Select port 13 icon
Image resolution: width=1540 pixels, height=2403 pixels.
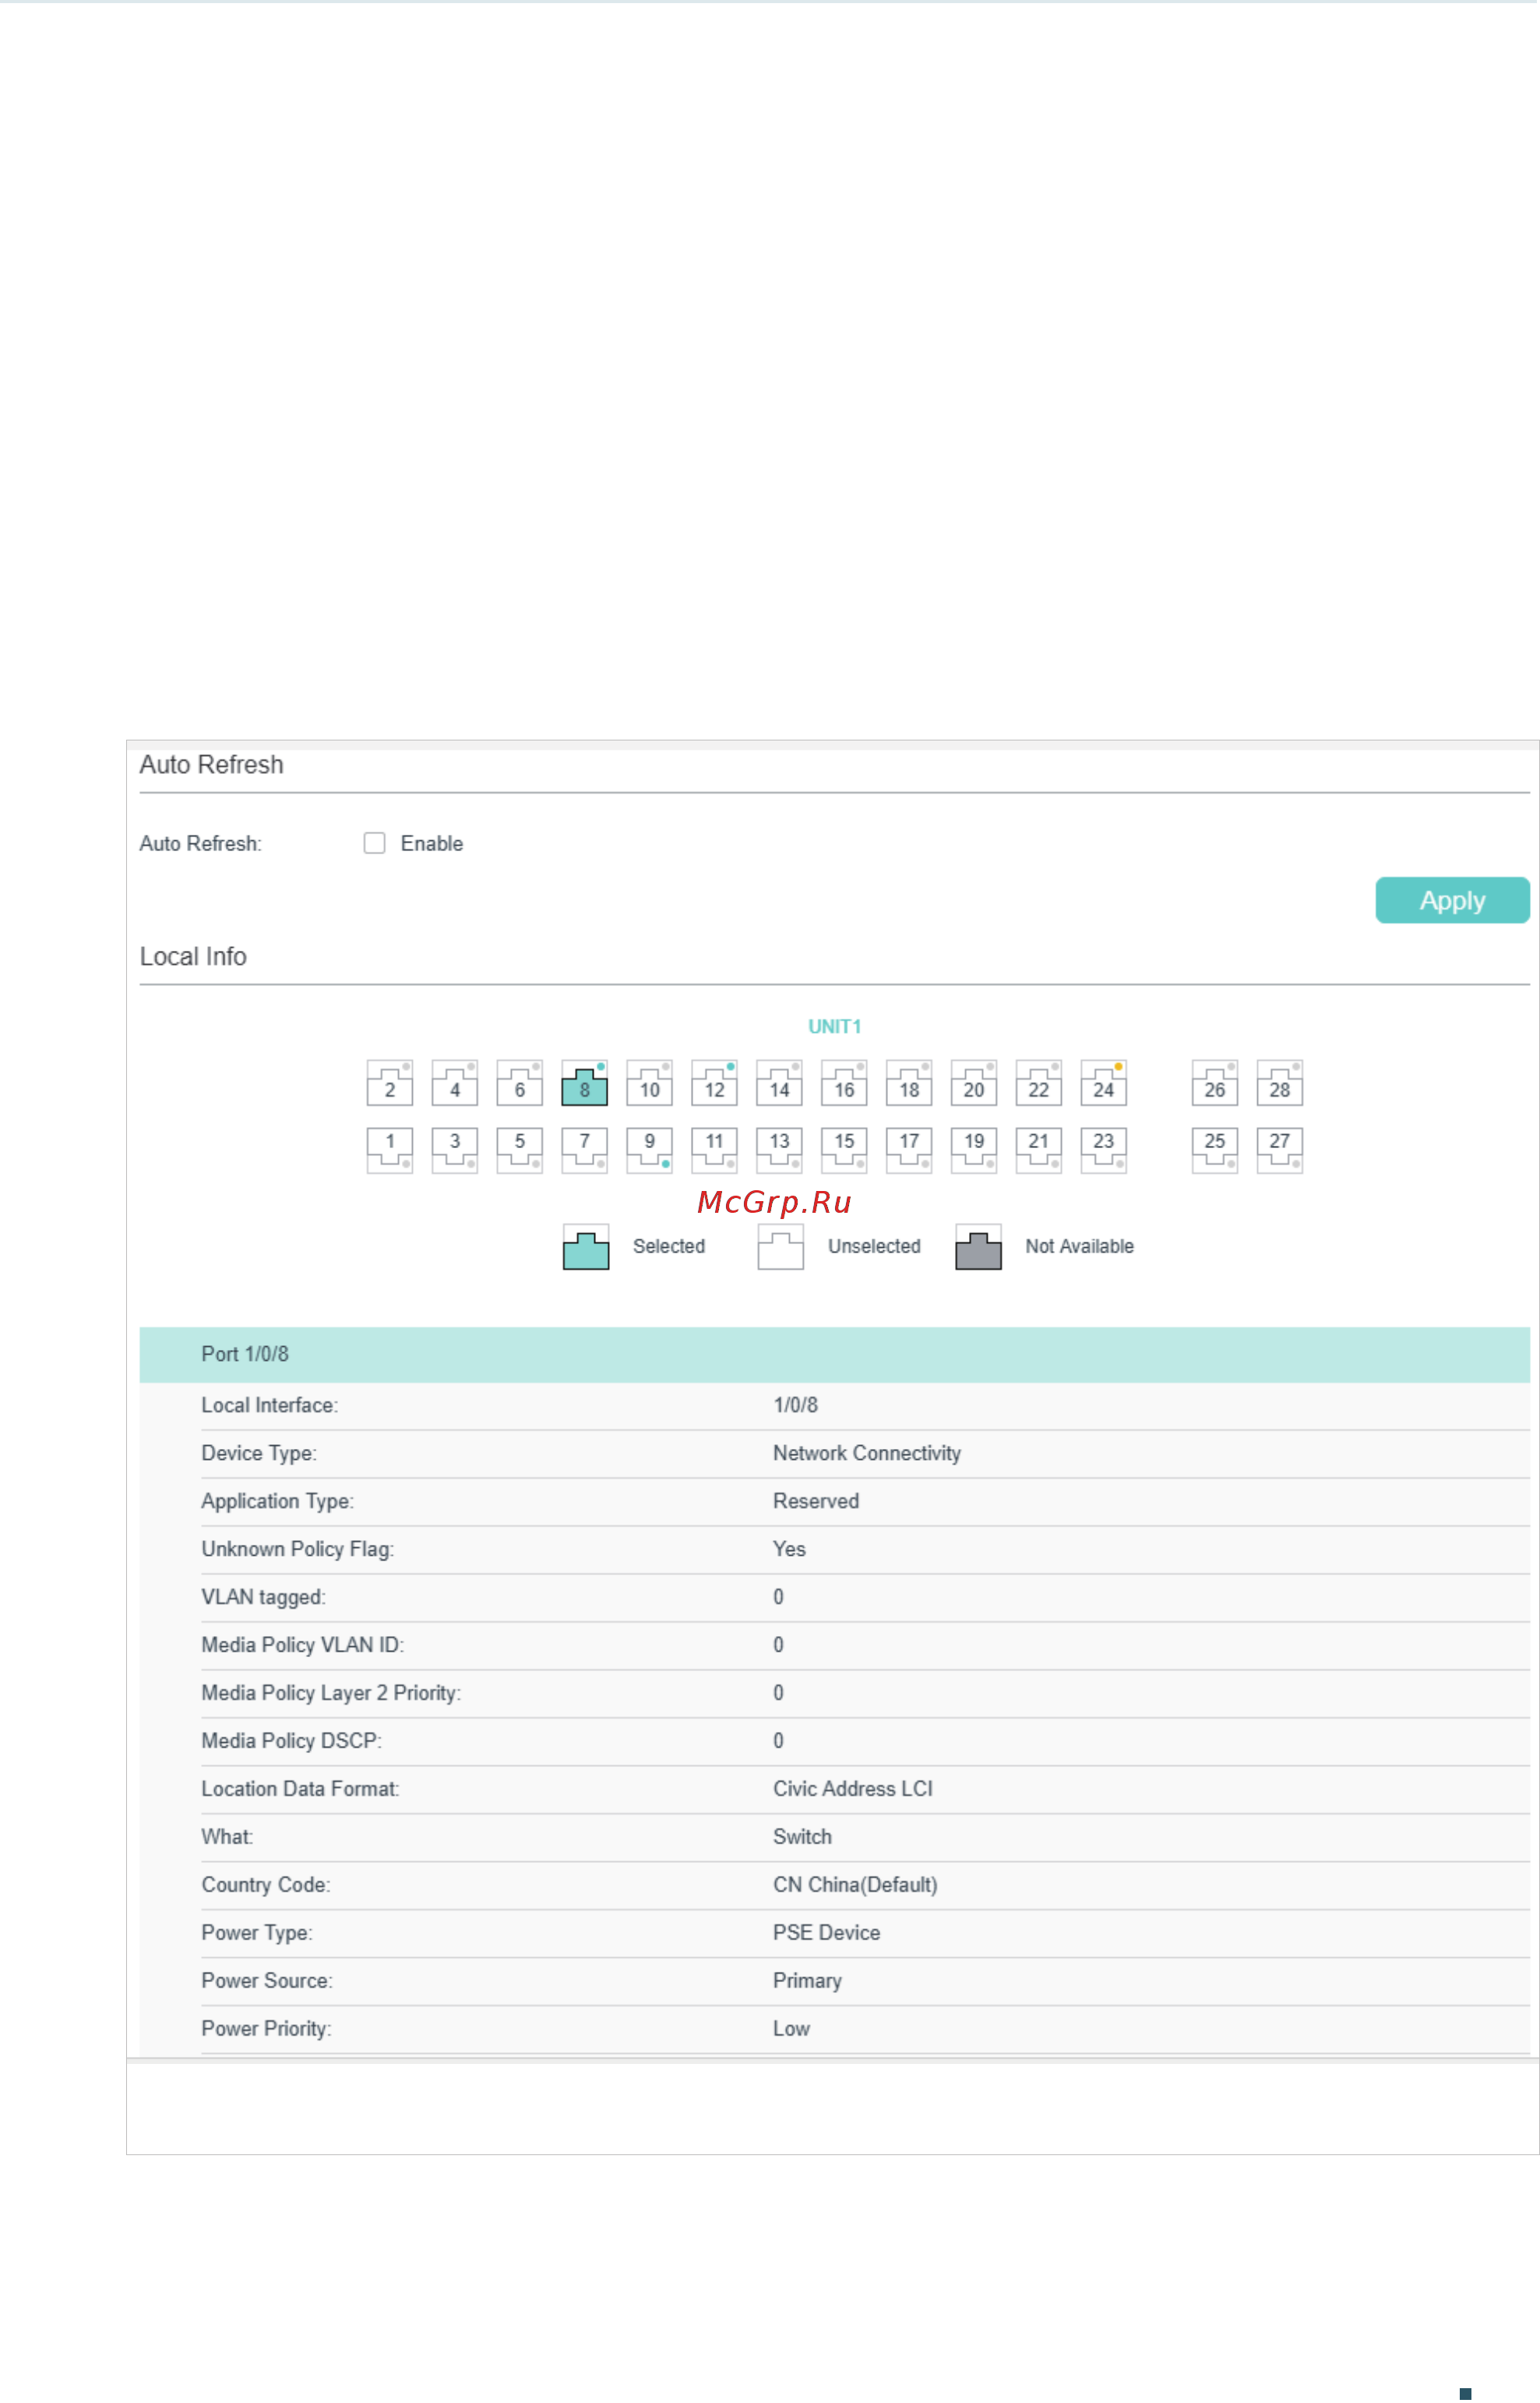pyautogui.click(x=780, y=1150)
